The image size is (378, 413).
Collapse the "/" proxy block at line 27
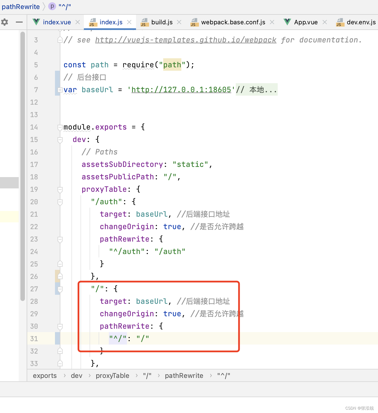60,289
